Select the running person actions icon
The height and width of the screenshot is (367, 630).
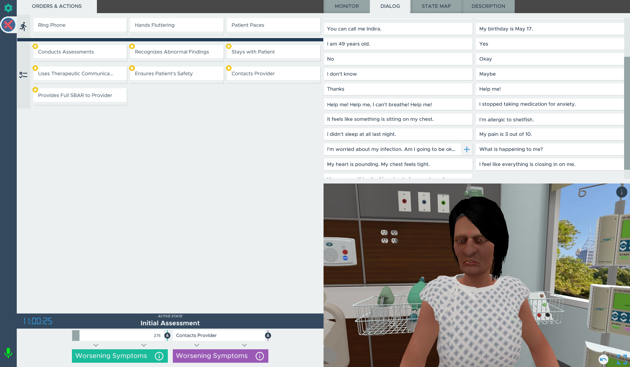(x=23, y=26)
